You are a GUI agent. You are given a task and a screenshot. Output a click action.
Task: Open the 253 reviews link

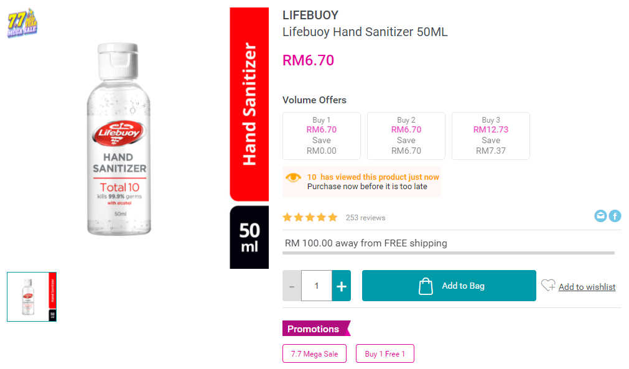coord(365,218)
